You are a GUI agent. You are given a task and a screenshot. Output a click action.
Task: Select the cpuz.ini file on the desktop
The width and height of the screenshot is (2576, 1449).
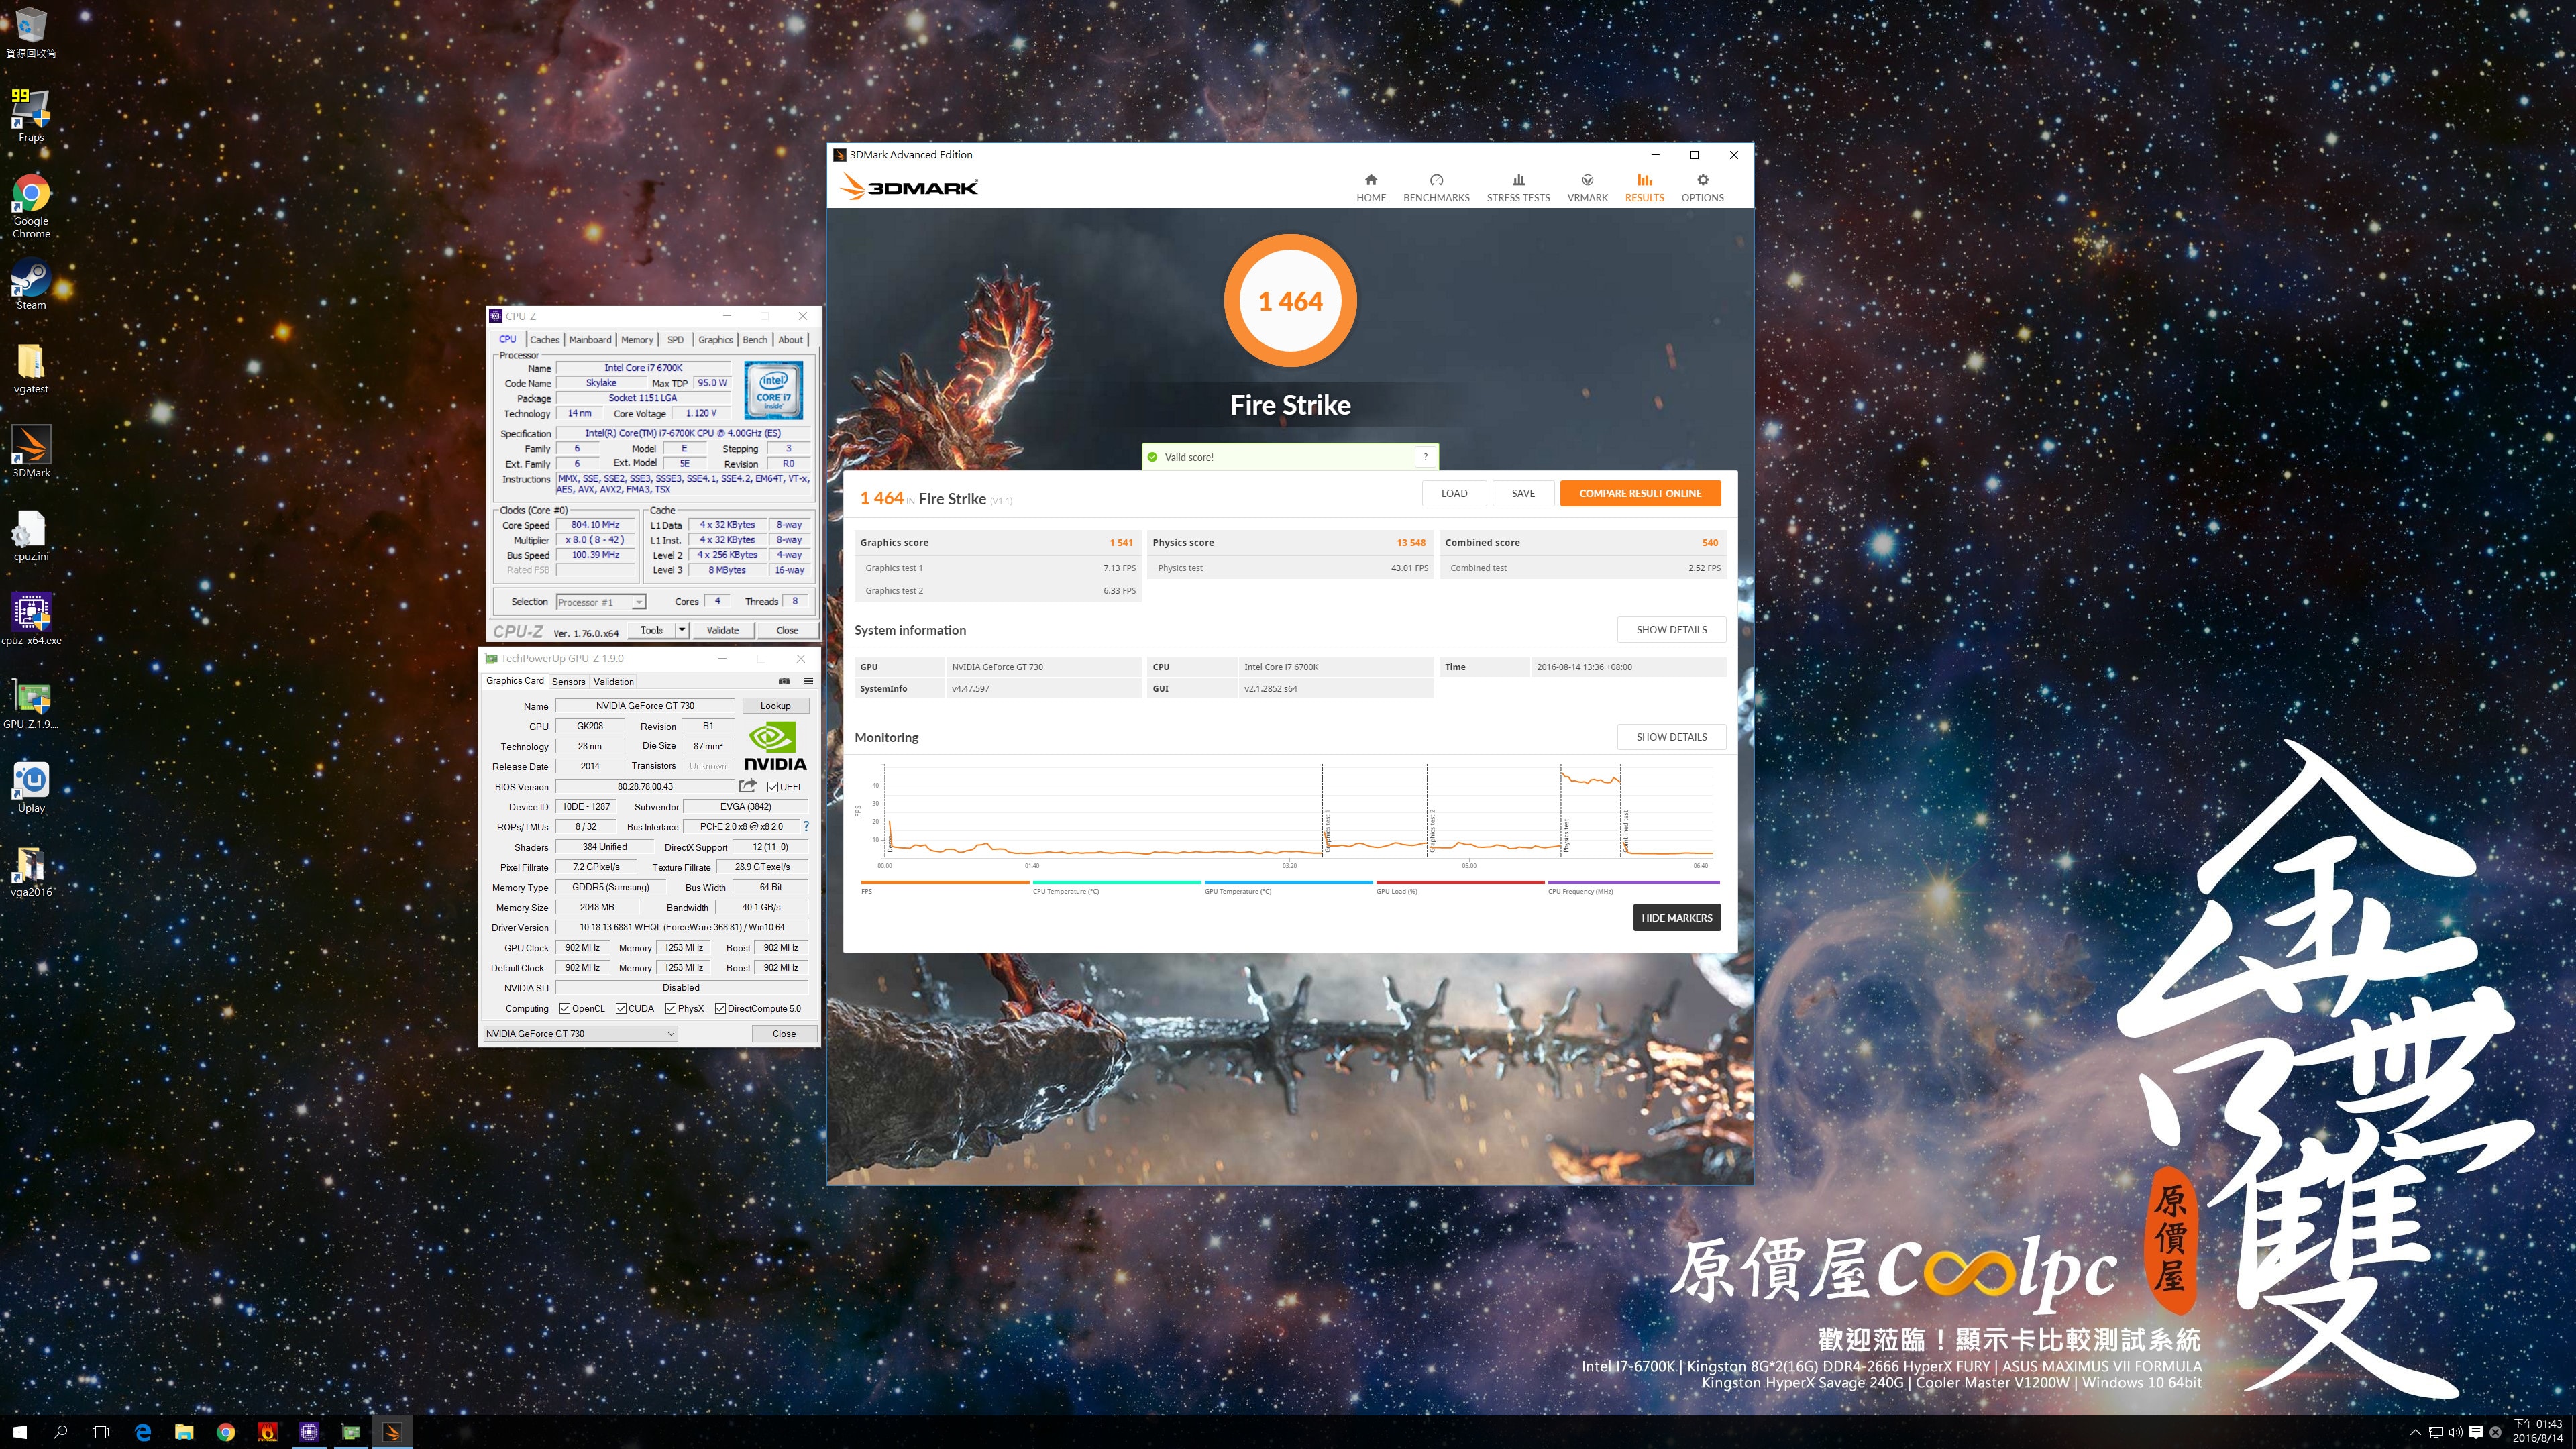(x=31, y=536)
